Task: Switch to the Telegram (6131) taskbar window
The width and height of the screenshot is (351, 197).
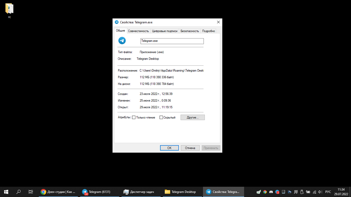Action: pyautogui.click(x=99, y=192)
